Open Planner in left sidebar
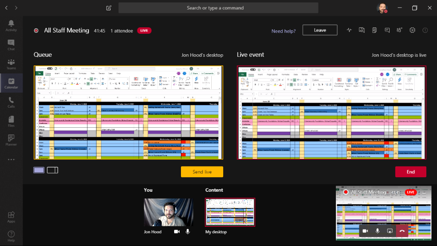 click(11, 140)
